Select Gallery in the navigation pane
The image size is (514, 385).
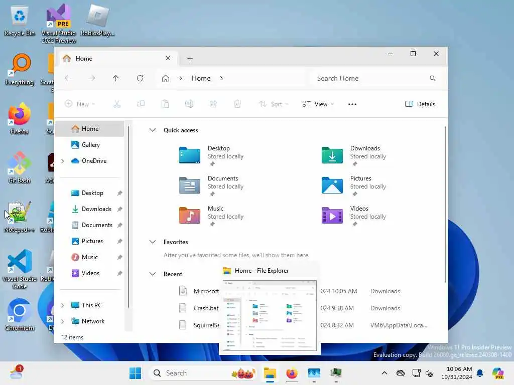click(x=90, y=145)
